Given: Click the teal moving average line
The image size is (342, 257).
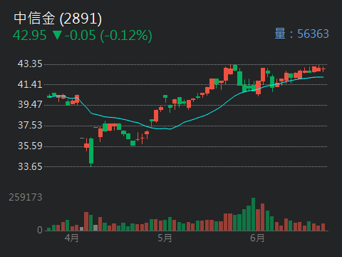Looking at the screenshot, I should coord(185,121).
